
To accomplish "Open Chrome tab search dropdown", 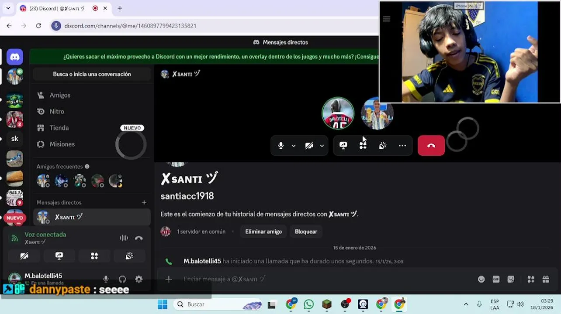I will coord(8,8).
